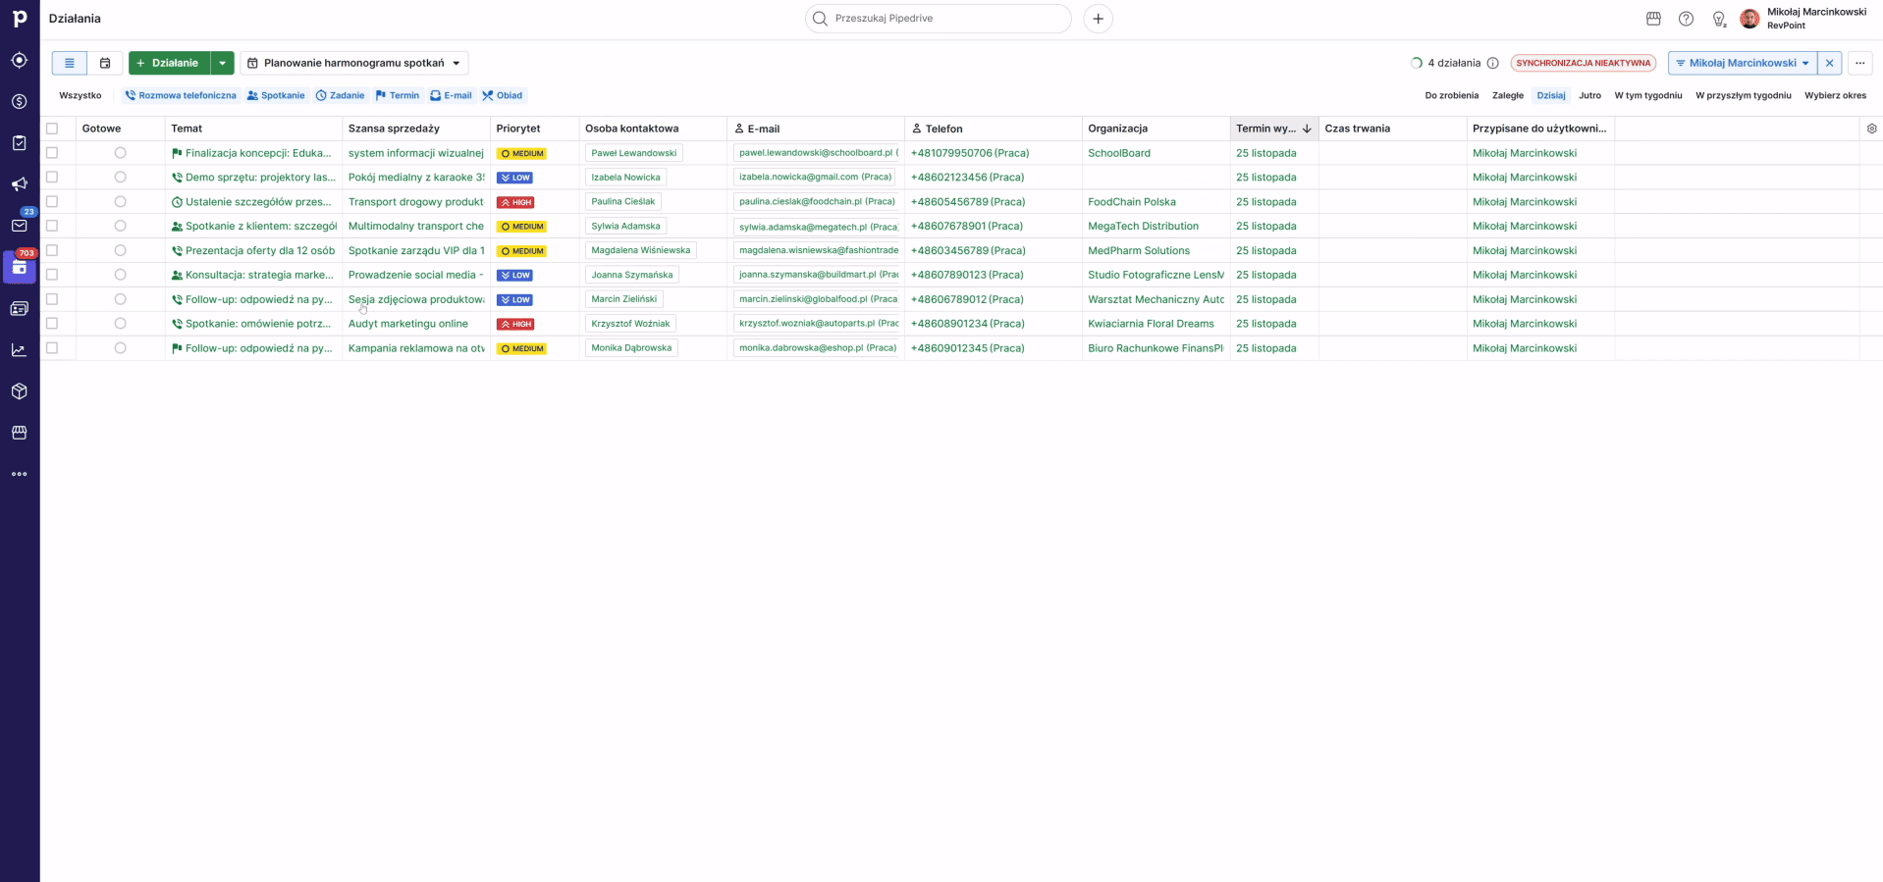Expand the green Działanie dropdown arrow
The width and height of the screenshot is (1883, 882).
pyautogui.click(x=223, y=63)
